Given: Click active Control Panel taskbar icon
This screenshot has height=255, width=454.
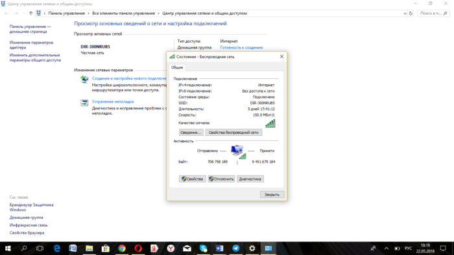Looking at the screenshot, I should pos(269,249).
